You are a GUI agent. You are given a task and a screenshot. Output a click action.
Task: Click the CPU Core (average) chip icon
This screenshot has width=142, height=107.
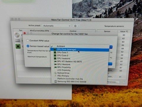[x=55, y=49]
